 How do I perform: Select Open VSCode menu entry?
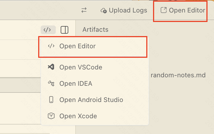[81, 67]
